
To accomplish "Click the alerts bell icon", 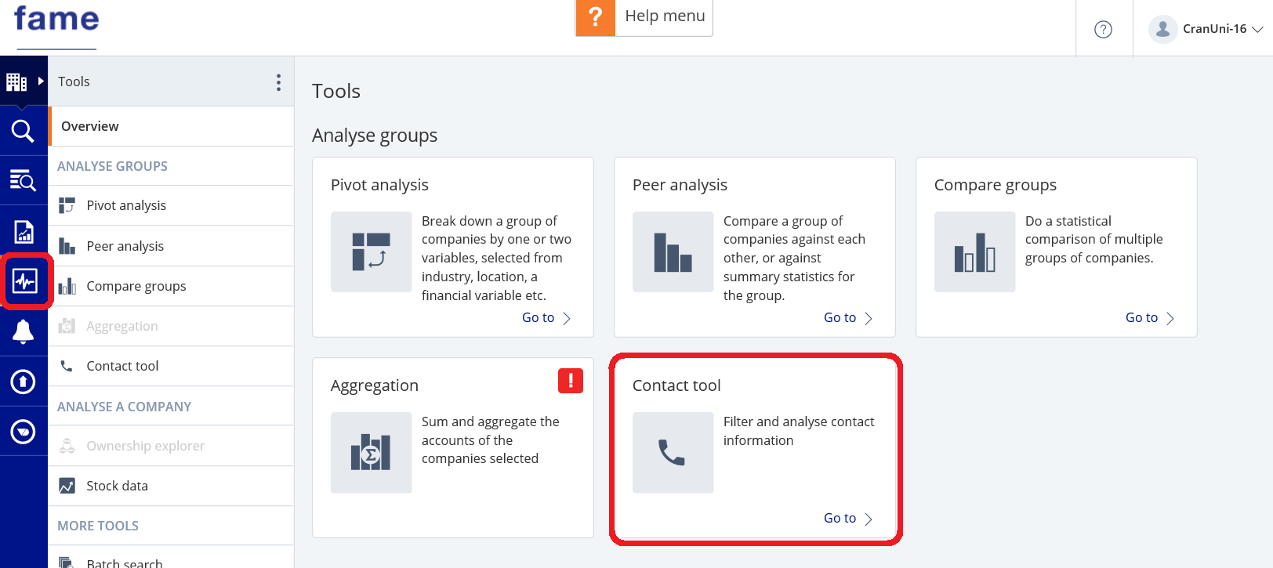I will [x=23, y=331].
